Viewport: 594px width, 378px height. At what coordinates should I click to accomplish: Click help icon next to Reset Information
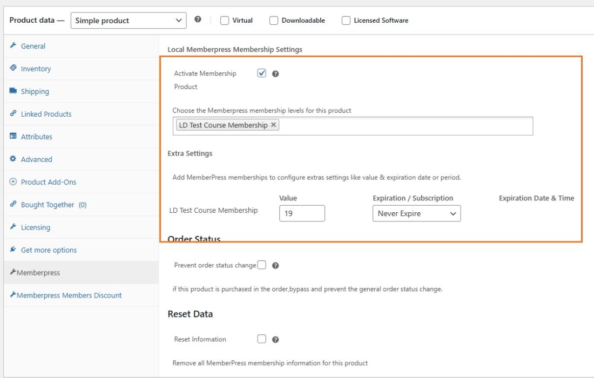275,340
